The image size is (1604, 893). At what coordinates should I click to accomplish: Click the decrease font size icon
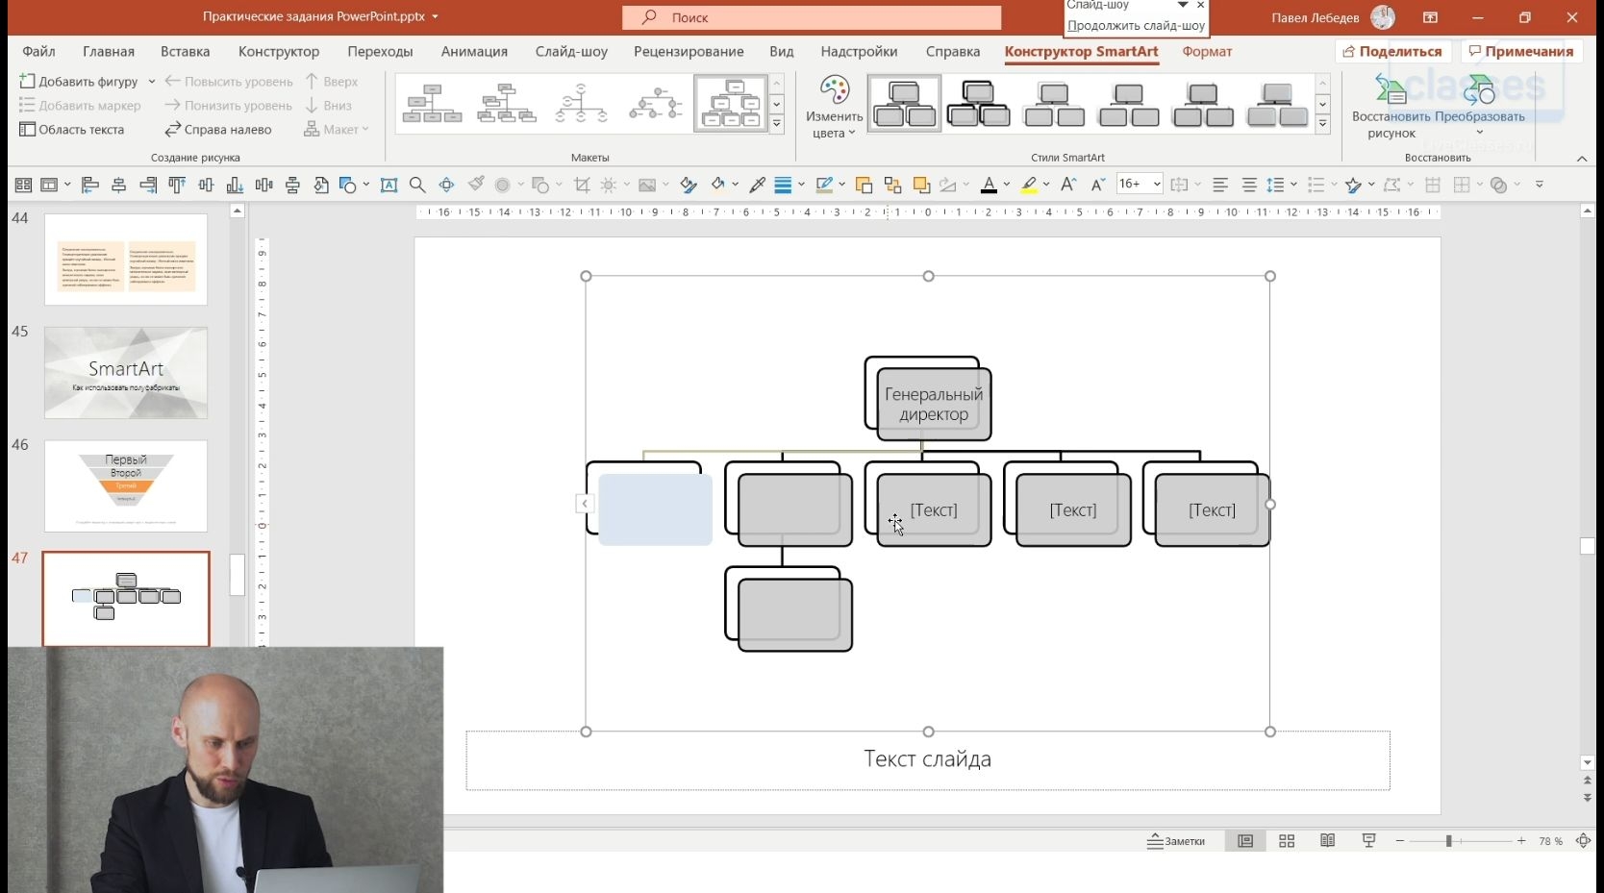coord(1097,185)
